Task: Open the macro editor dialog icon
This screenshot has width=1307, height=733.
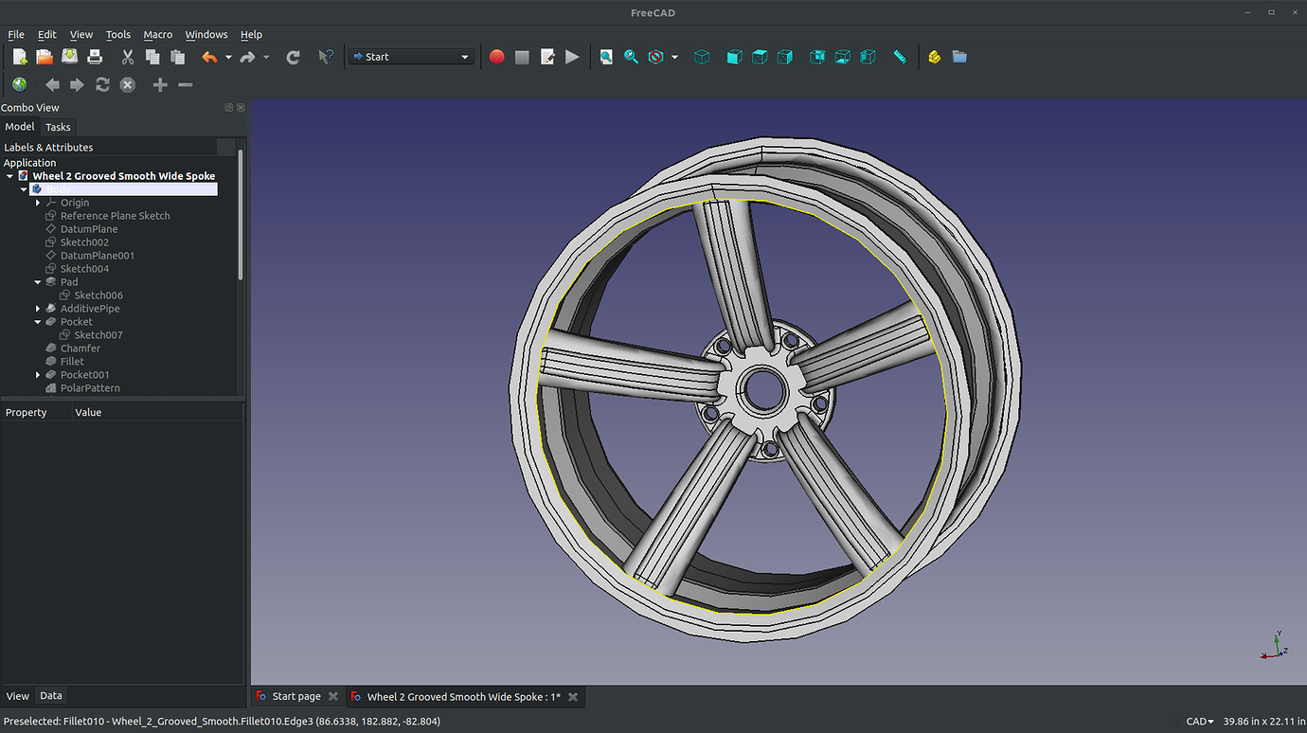Action: (x=547, y=57)
